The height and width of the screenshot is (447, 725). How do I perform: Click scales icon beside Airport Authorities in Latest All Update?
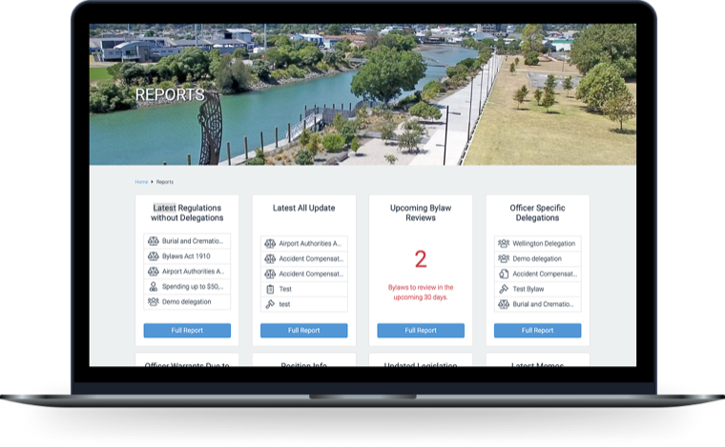[270, 243]
